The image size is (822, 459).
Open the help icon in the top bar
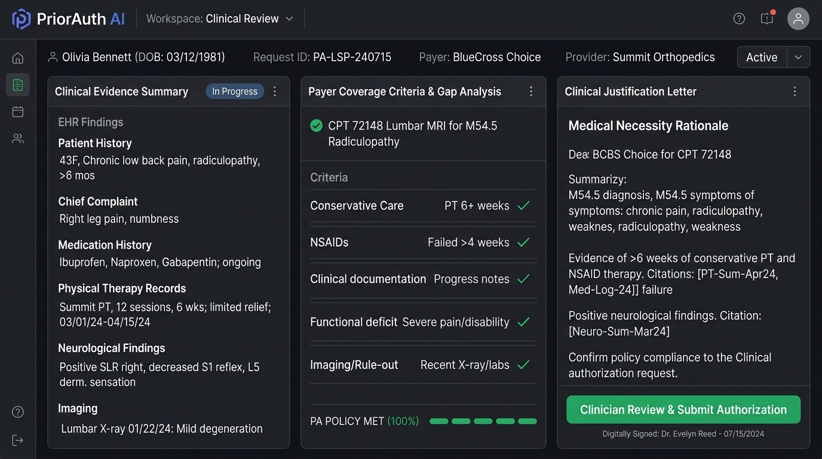tap(739, 19)
